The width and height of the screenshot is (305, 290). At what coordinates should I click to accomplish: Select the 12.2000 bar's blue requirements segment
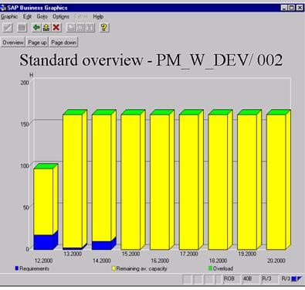43,242
